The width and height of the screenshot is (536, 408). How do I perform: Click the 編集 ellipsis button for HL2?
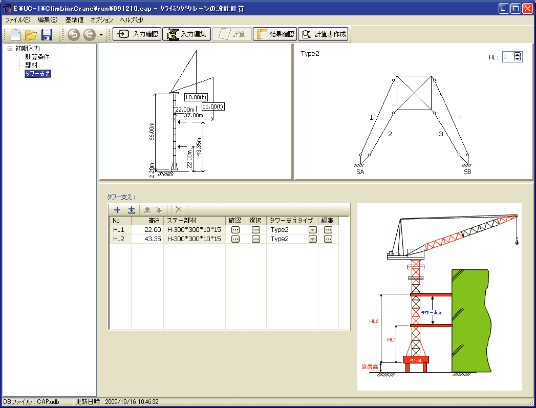(328, 239)
